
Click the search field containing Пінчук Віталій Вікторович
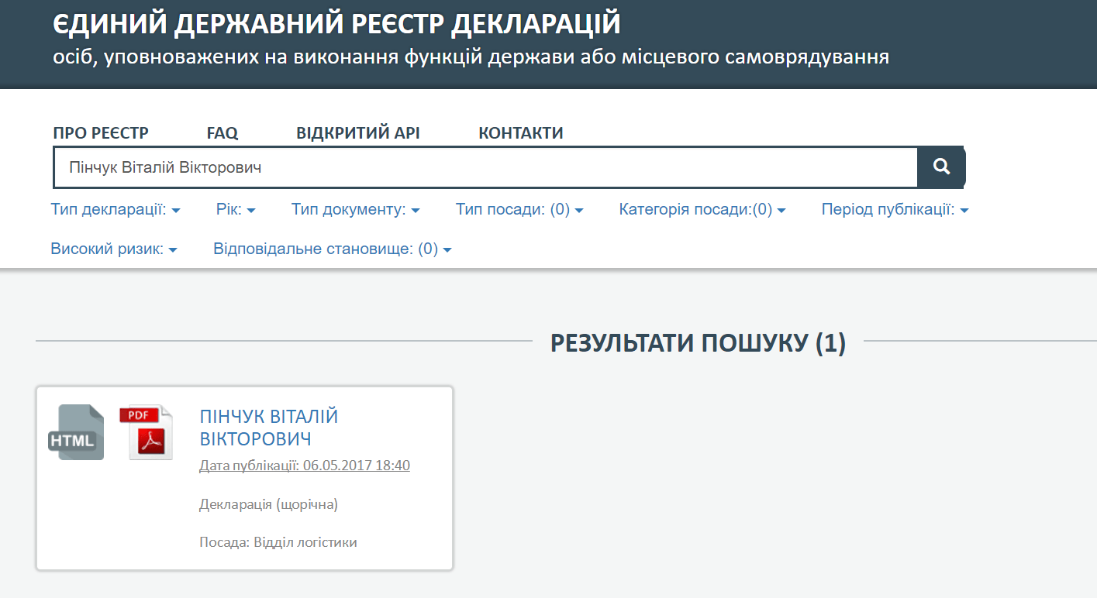pos(485,167)
